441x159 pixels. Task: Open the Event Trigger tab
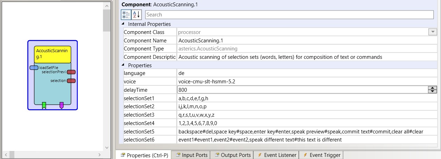(x=322, y=155)
